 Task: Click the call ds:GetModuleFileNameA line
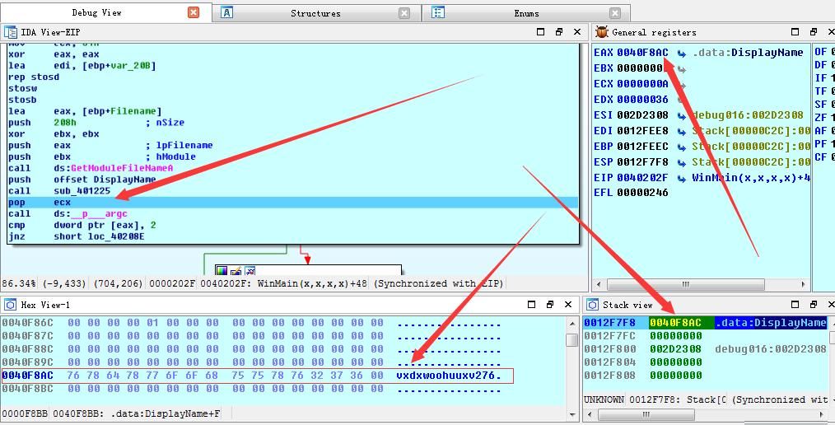(x=91, y=168)
